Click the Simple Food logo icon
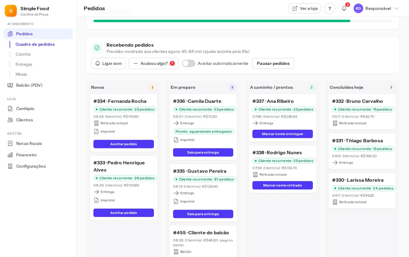409x257 pixels. [x=11, y=11]
